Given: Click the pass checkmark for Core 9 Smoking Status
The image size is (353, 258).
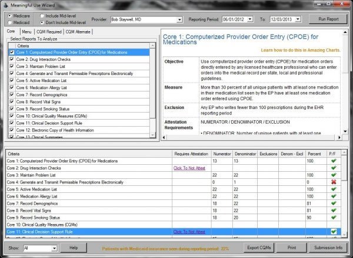Looking at the screenshot, I should point(334,218).
